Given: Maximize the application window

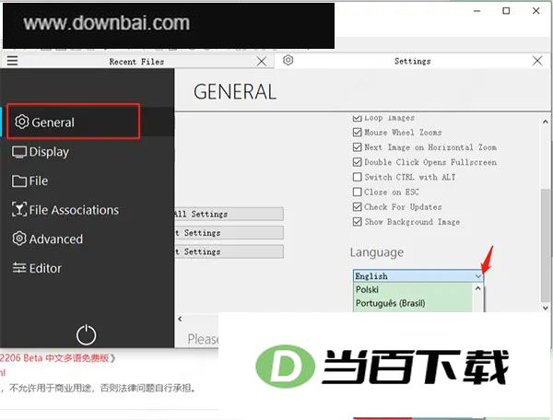Looking at the screenshot, I should click(506, 11).
